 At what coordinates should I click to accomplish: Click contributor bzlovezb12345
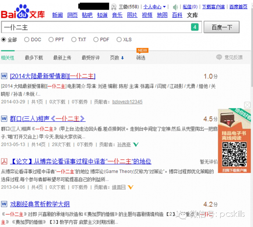click(x=127, y=102)
